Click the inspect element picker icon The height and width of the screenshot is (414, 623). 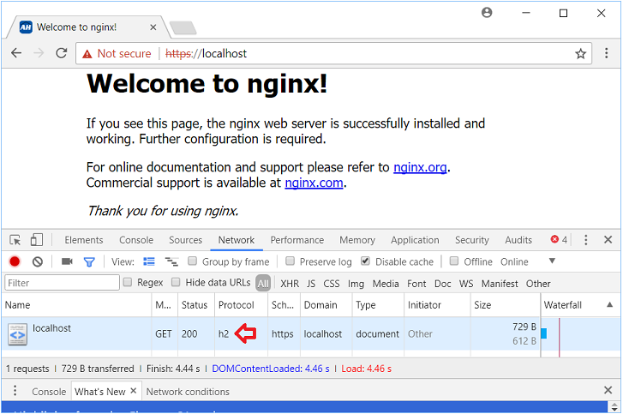click(15, 240)
